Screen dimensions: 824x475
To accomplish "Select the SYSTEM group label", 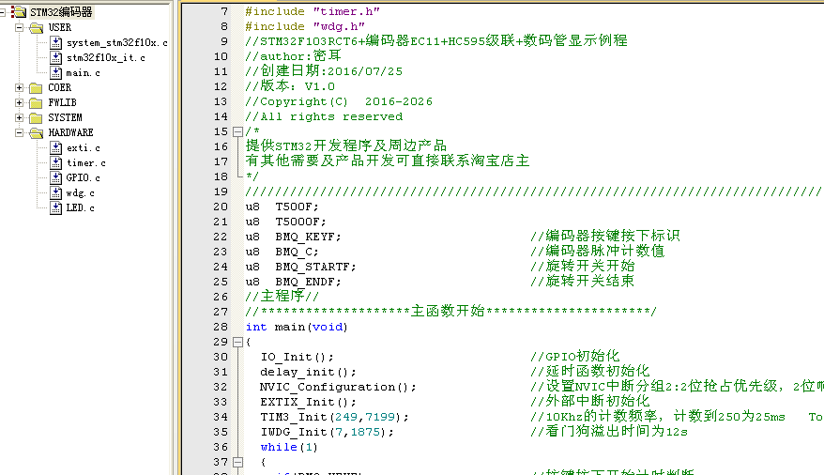I will click(65, 117).
